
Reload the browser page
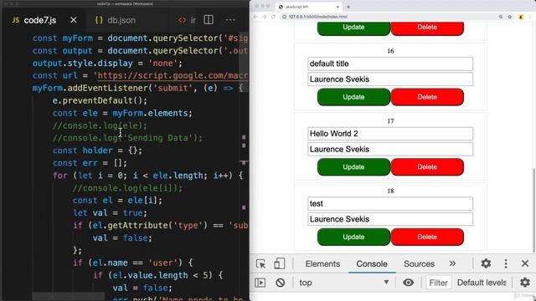pyautogui.click(x=273, y=17)
